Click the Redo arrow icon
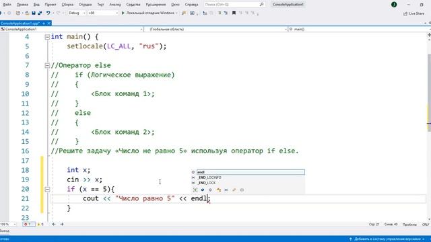 pyautogui.click(x=58, y=13)
